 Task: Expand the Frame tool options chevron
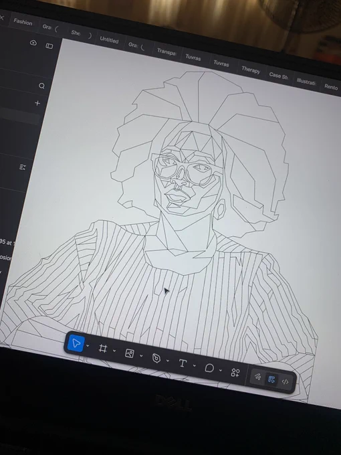pyautogui.click(x=114, y=351)
